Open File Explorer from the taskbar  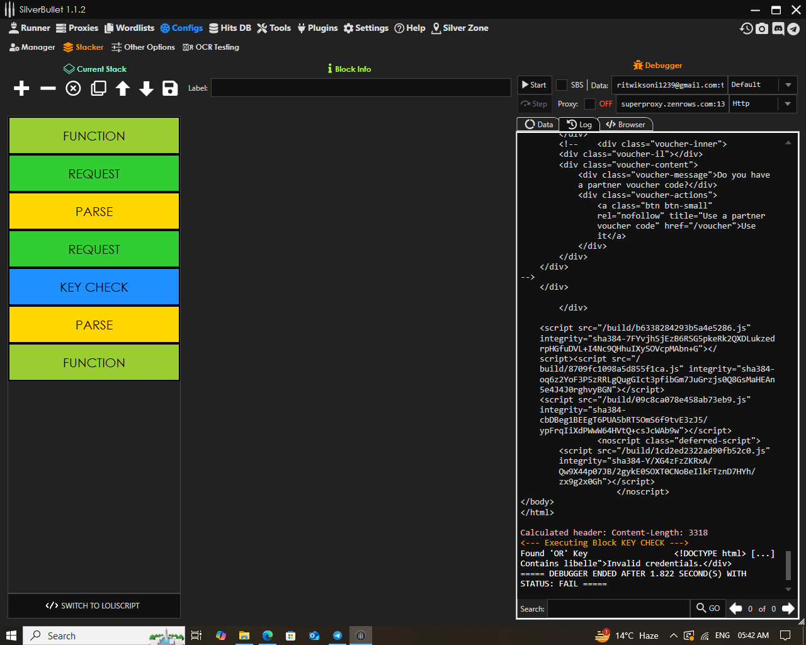point(244,636)
